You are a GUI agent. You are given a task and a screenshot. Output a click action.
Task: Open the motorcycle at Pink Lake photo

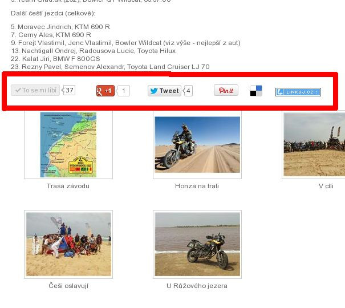197,244
